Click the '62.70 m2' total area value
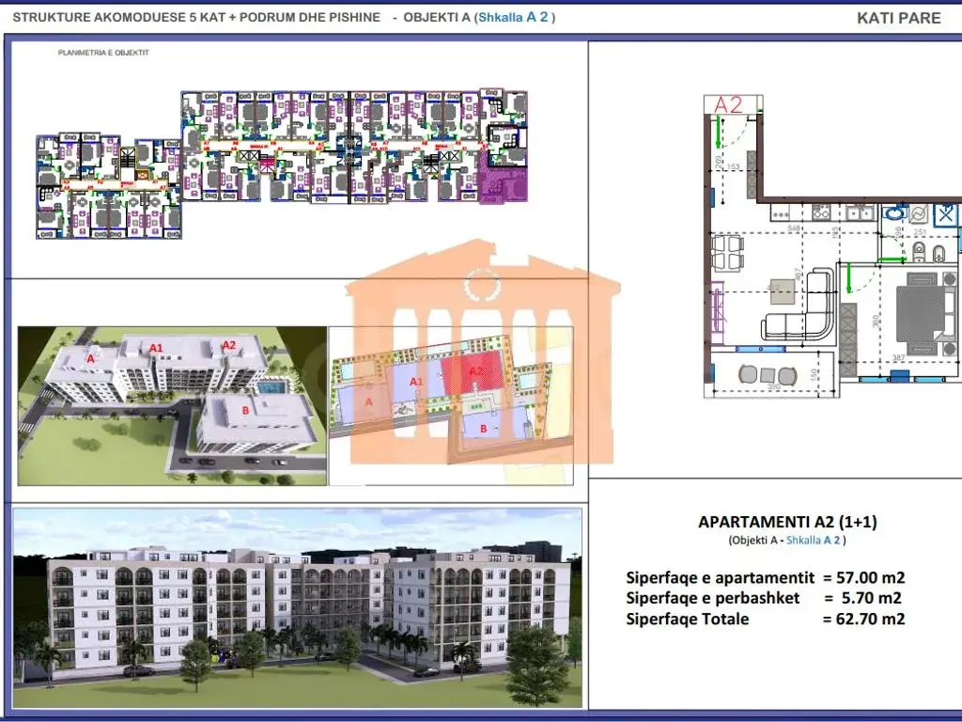The width and height of the screenshot is (962, 722). [871, 619]
